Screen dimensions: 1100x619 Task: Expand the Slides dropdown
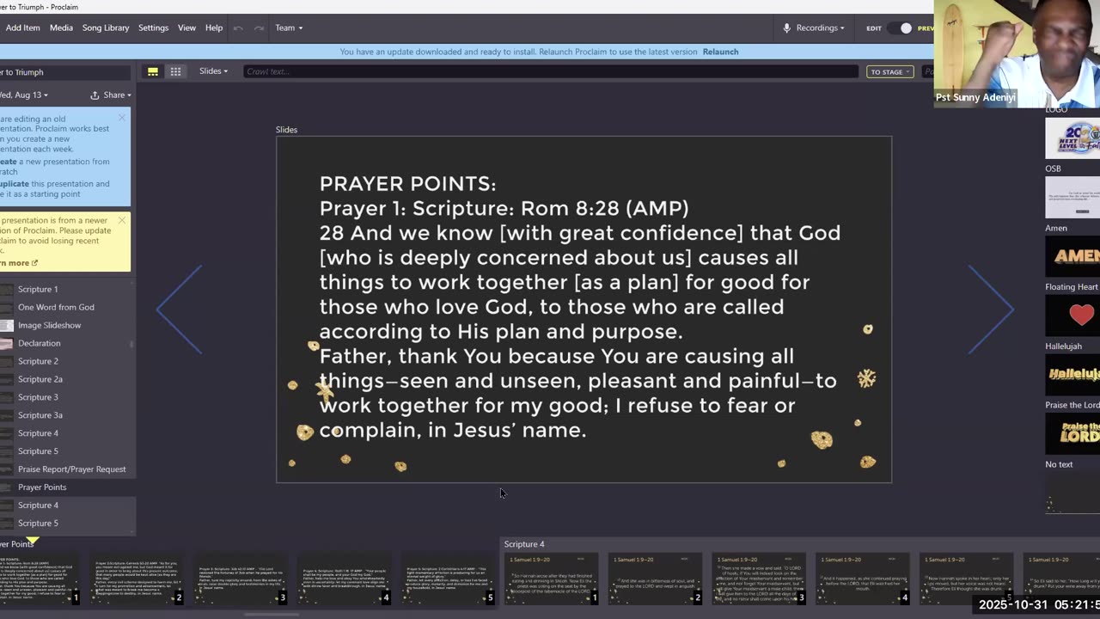(x=213, y=71)
